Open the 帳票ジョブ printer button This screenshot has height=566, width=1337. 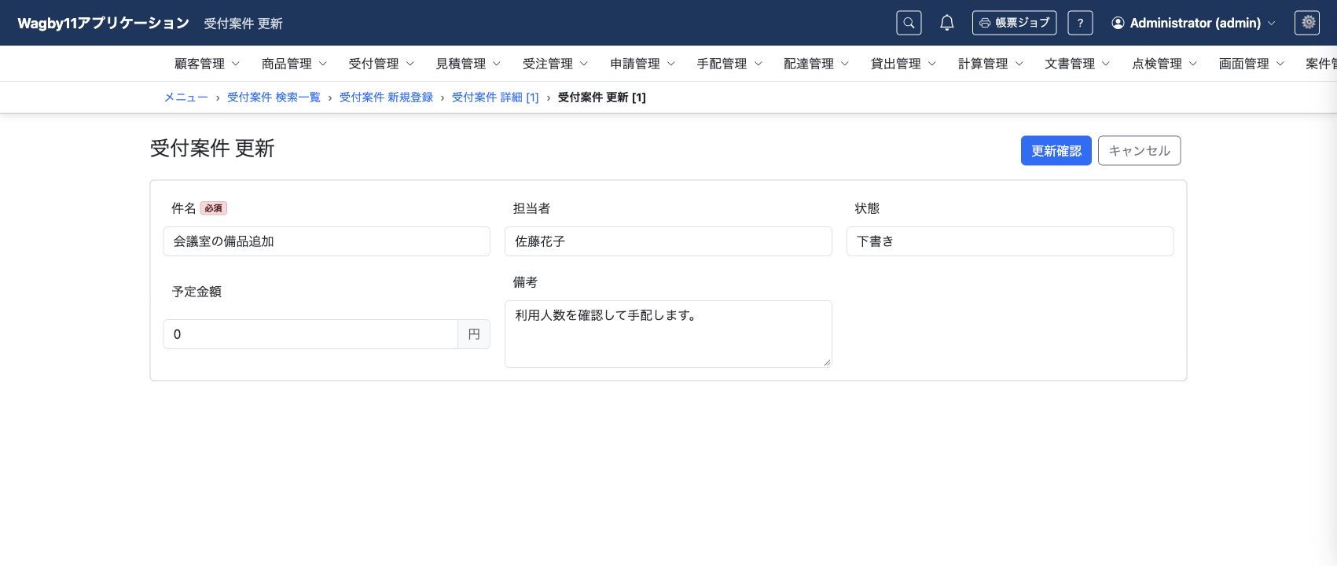tap(1014, 23)
